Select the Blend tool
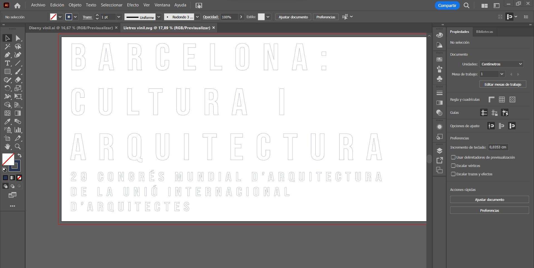This screenshot has width=534, height=268. tap(18, 122)
